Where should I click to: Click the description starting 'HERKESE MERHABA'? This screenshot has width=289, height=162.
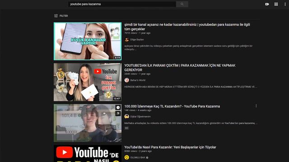pyautogui.click(x=191, y=87)
